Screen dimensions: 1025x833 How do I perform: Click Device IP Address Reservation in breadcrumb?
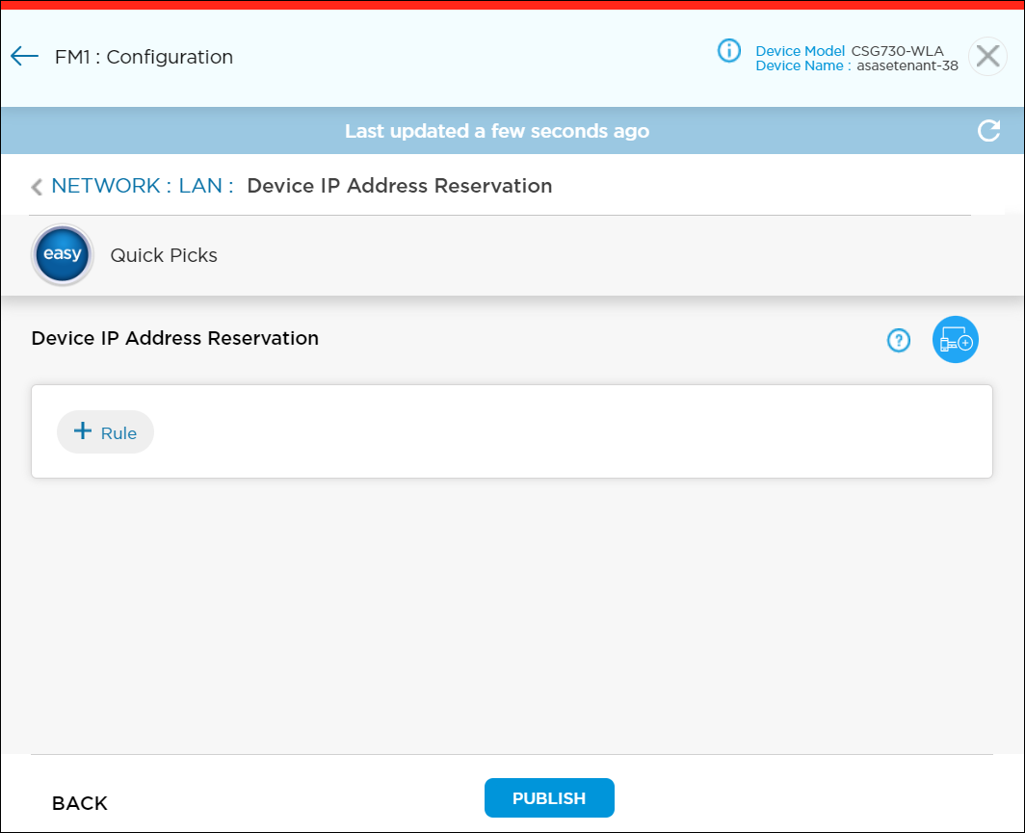click(399, 186)
